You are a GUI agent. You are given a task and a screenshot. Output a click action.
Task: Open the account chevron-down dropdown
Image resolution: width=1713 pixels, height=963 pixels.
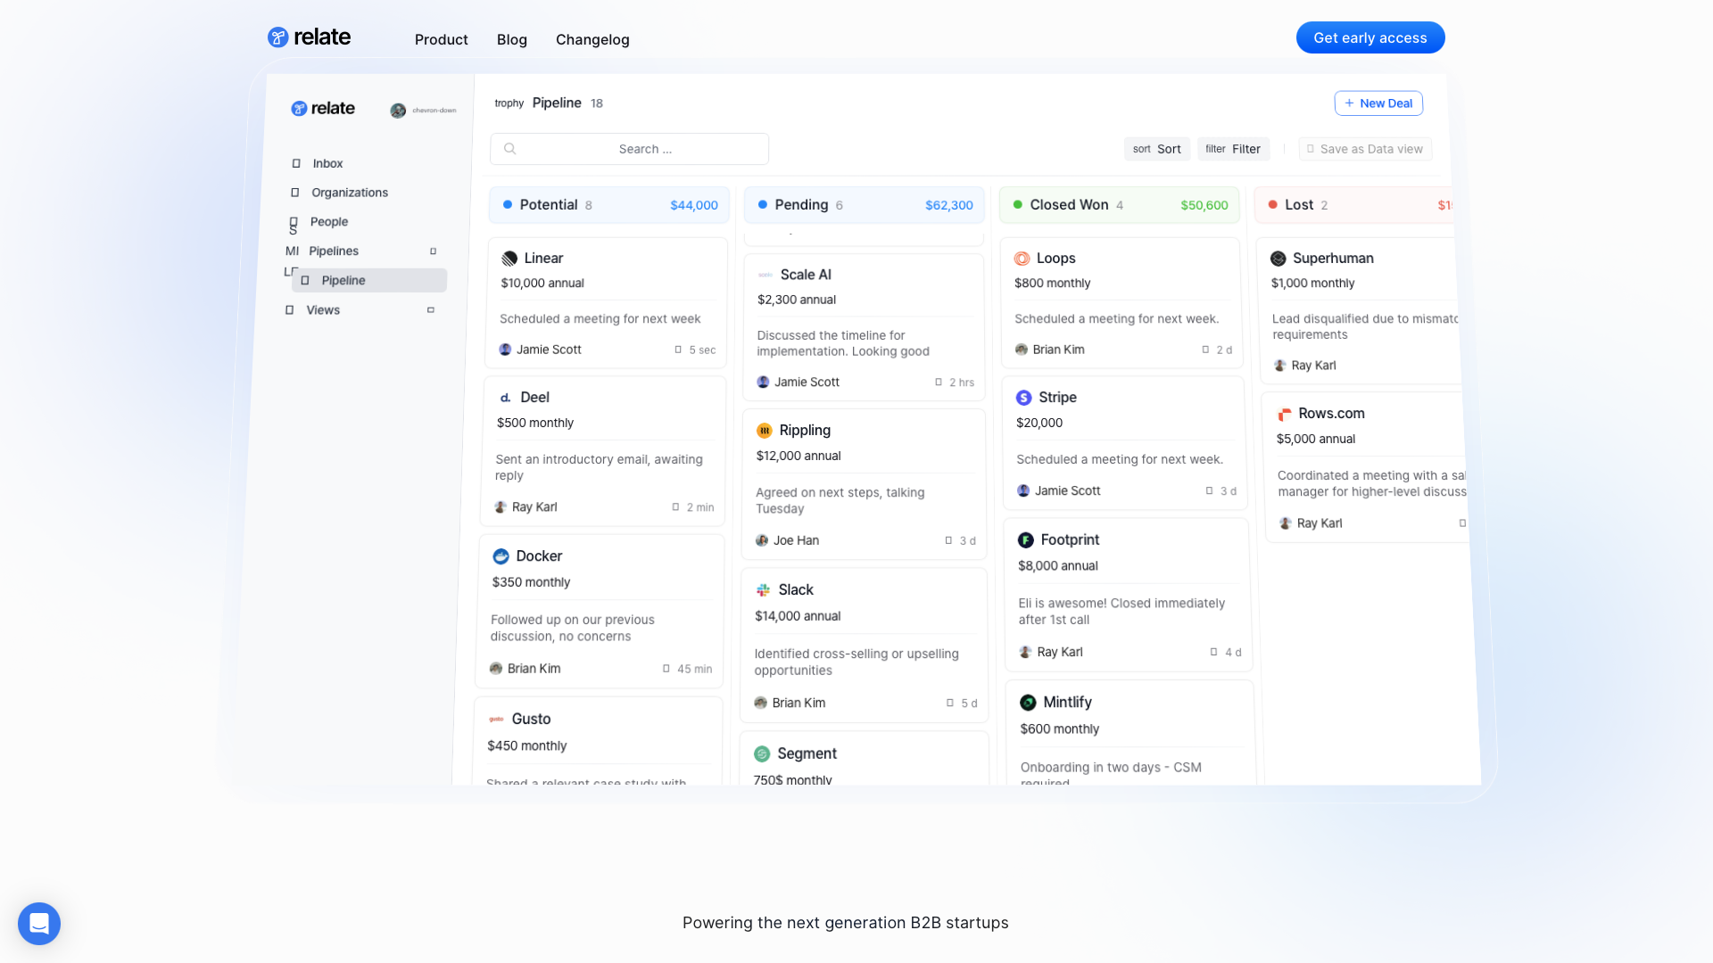coord(434,111)
